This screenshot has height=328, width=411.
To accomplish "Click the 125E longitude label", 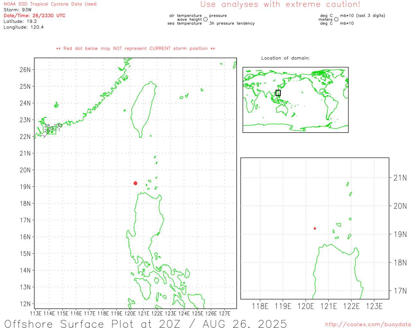I will point(197,314).
